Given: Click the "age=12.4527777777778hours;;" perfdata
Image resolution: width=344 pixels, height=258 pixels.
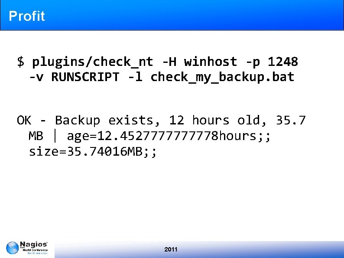Looking at the screenshot, I should click(x=169, y=136).
